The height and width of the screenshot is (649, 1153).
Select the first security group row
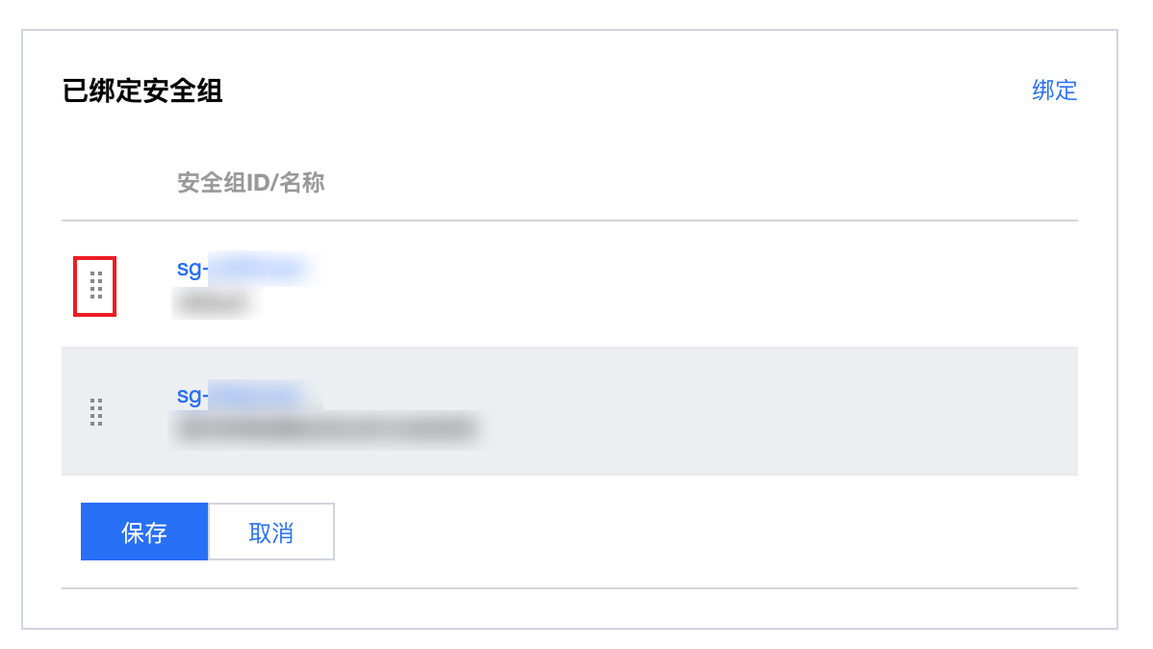570,284
